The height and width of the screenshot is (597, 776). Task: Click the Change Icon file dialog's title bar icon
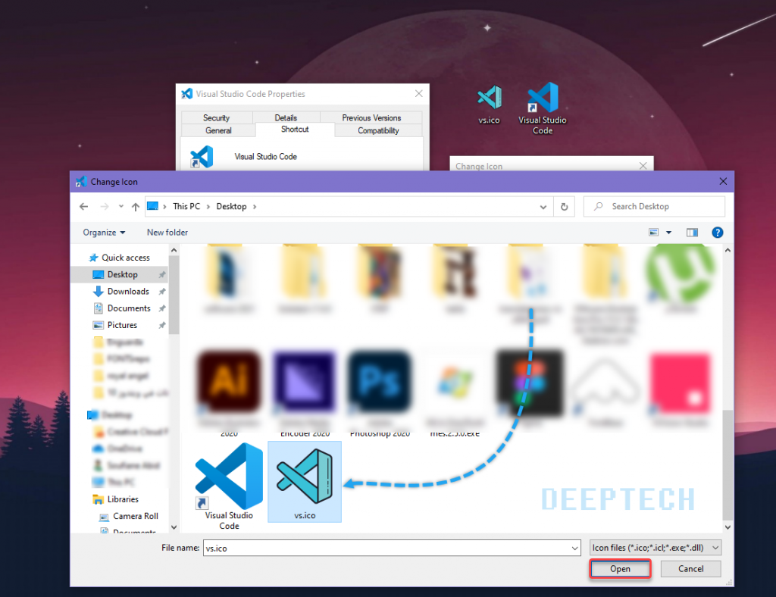click(81, 182)
